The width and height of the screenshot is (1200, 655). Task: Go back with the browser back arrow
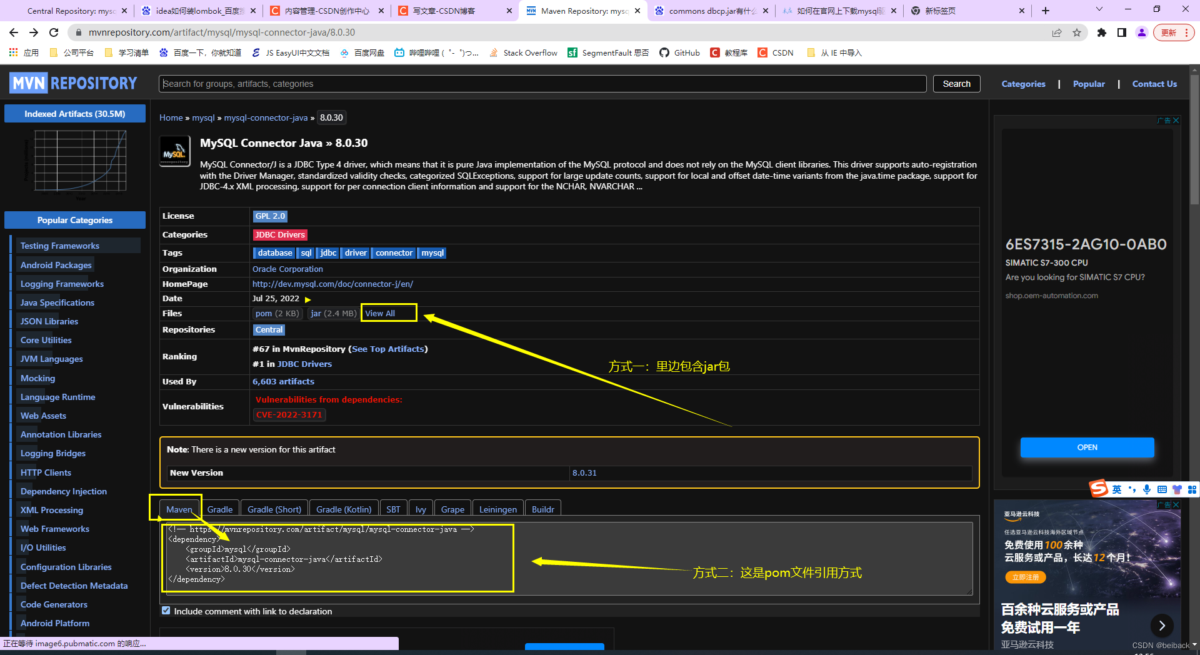pyautogui.click(x=14, y=32)
